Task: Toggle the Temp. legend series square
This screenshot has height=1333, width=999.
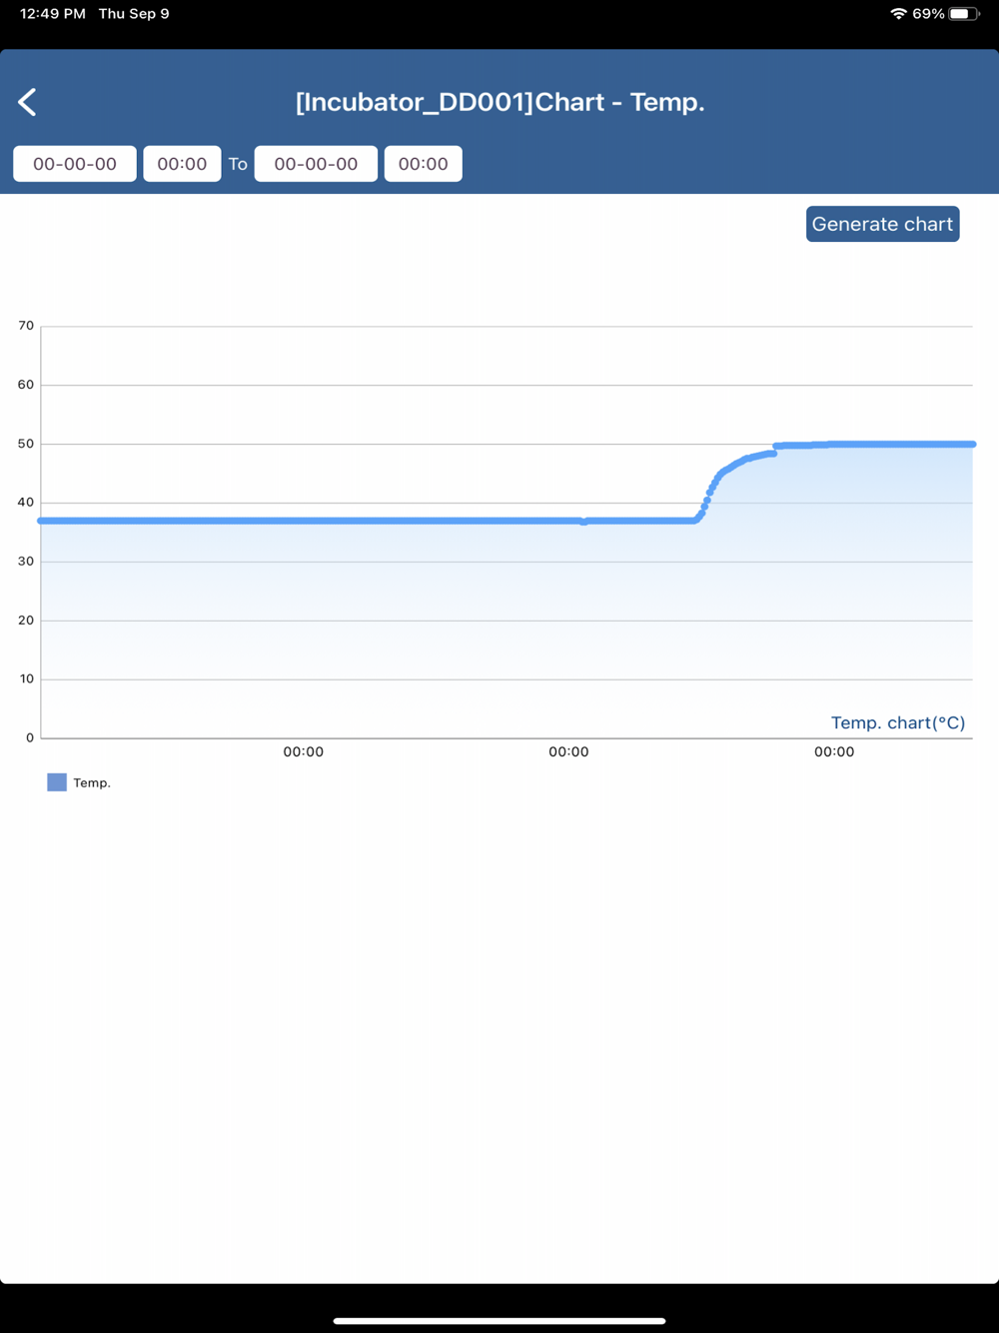Action: (x=57, y=782)
